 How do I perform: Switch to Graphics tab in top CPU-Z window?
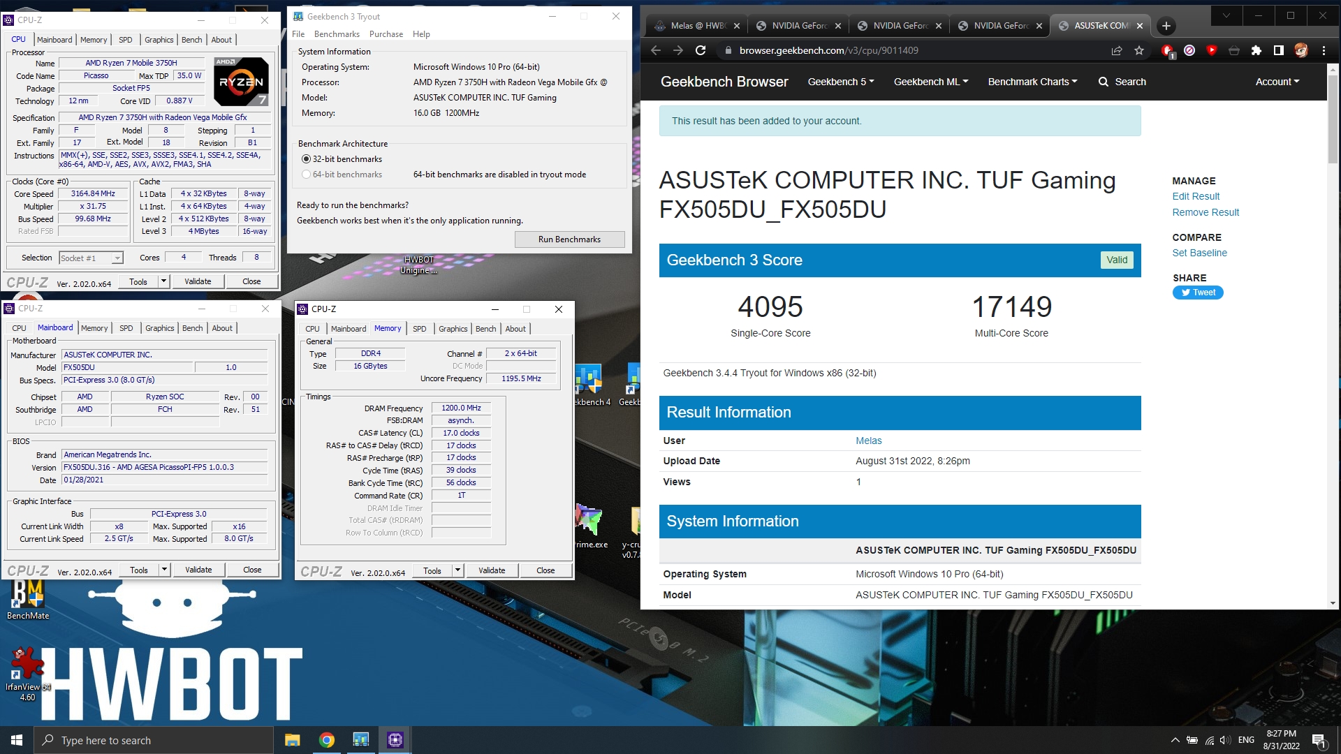[x=159, y=40]
